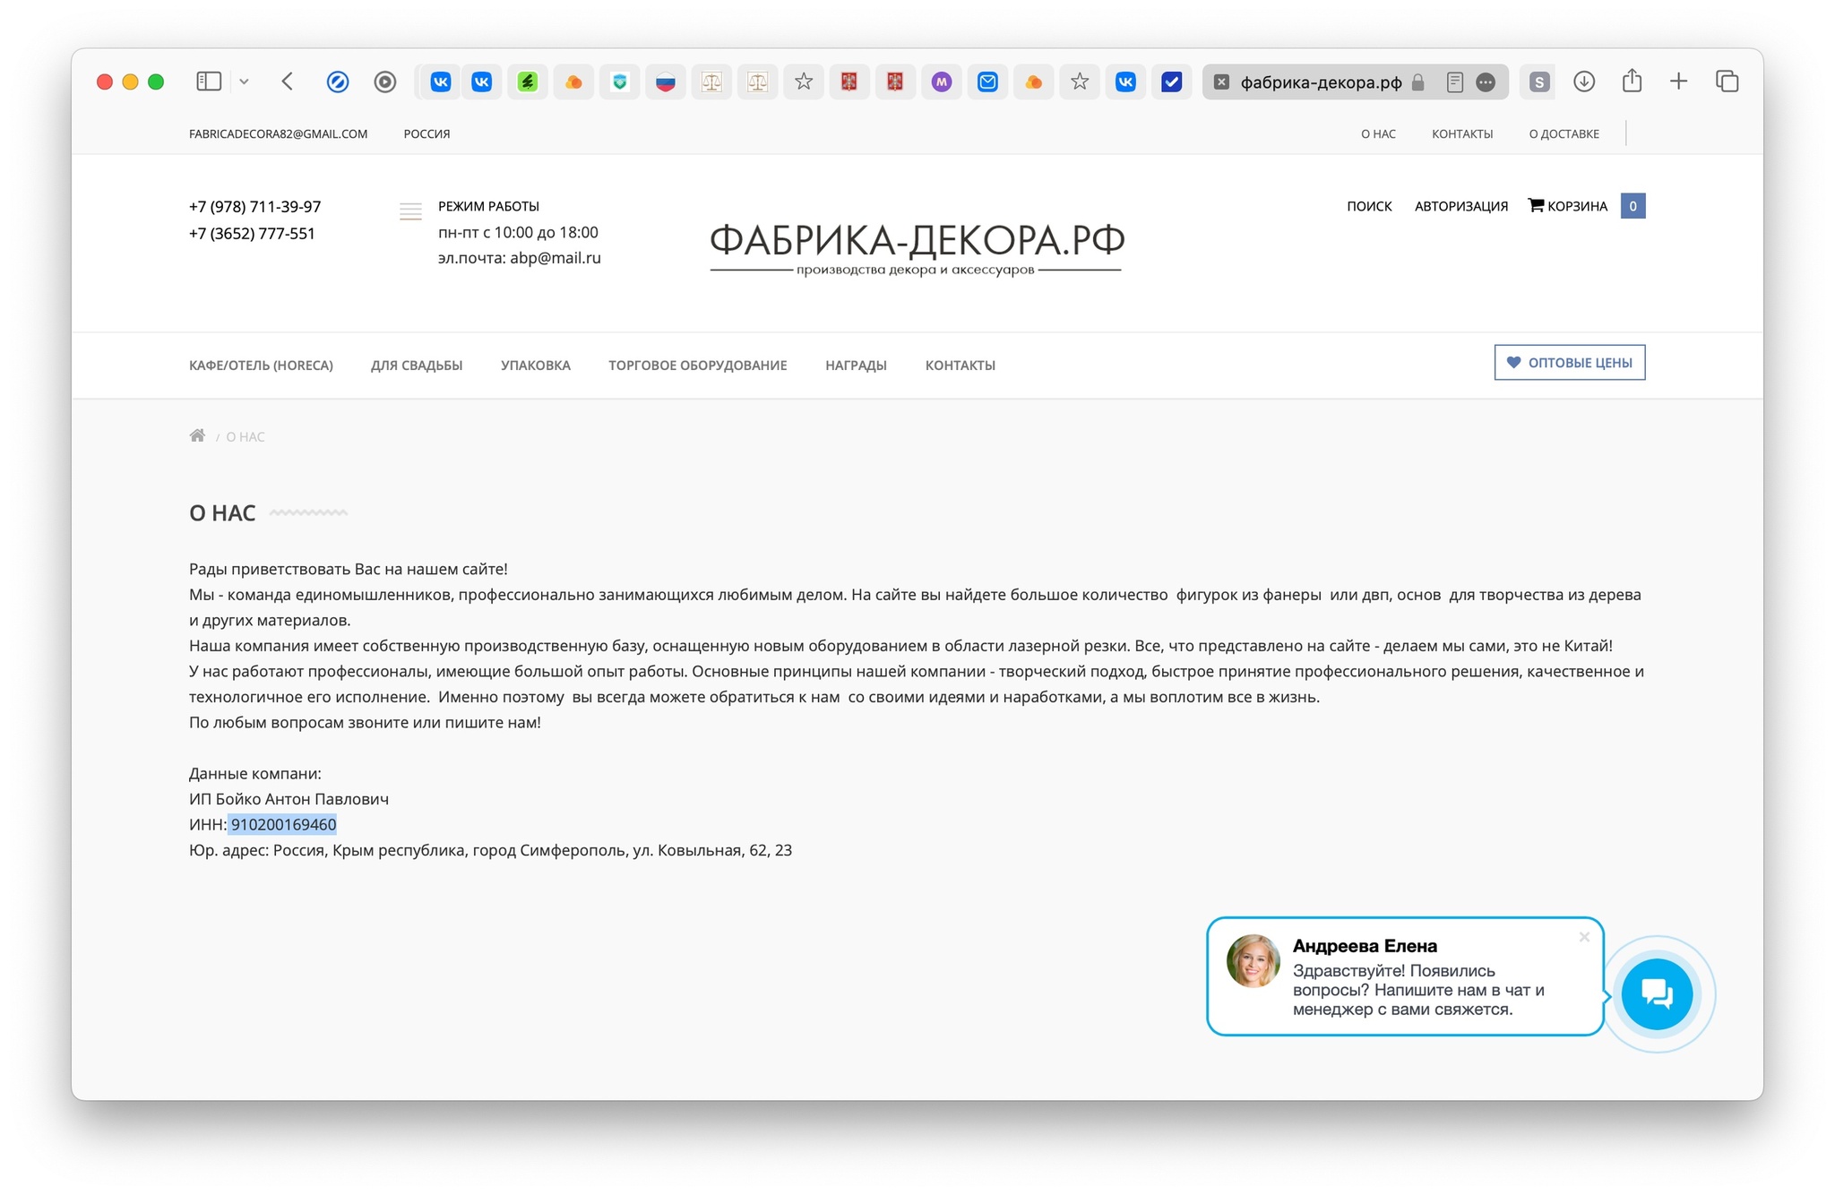Open О ДОСТАВКЕ in the top bar
1835x1195 pixels.
[x=1564, y=133]
